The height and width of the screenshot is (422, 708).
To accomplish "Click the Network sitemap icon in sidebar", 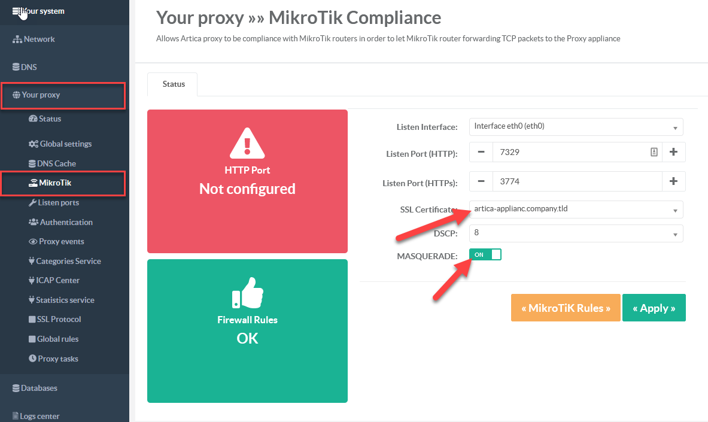I will 17,40.
